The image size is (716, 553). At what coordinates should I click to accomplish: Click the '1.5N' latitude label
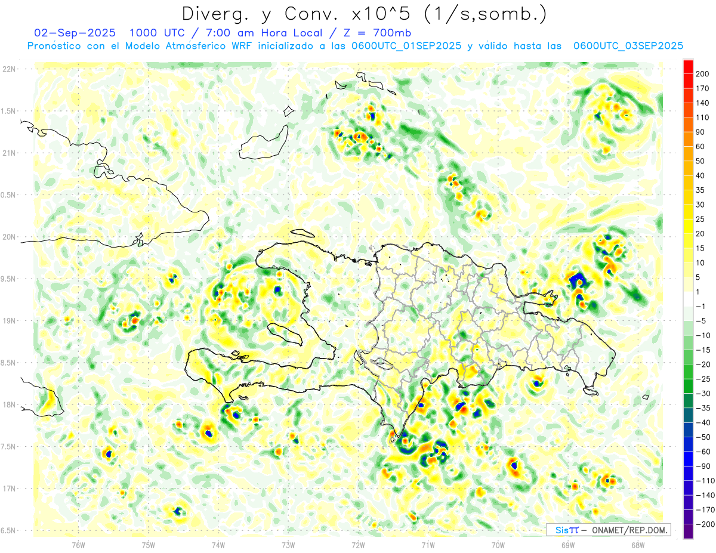pyautogui.click(x=8, y=111)
